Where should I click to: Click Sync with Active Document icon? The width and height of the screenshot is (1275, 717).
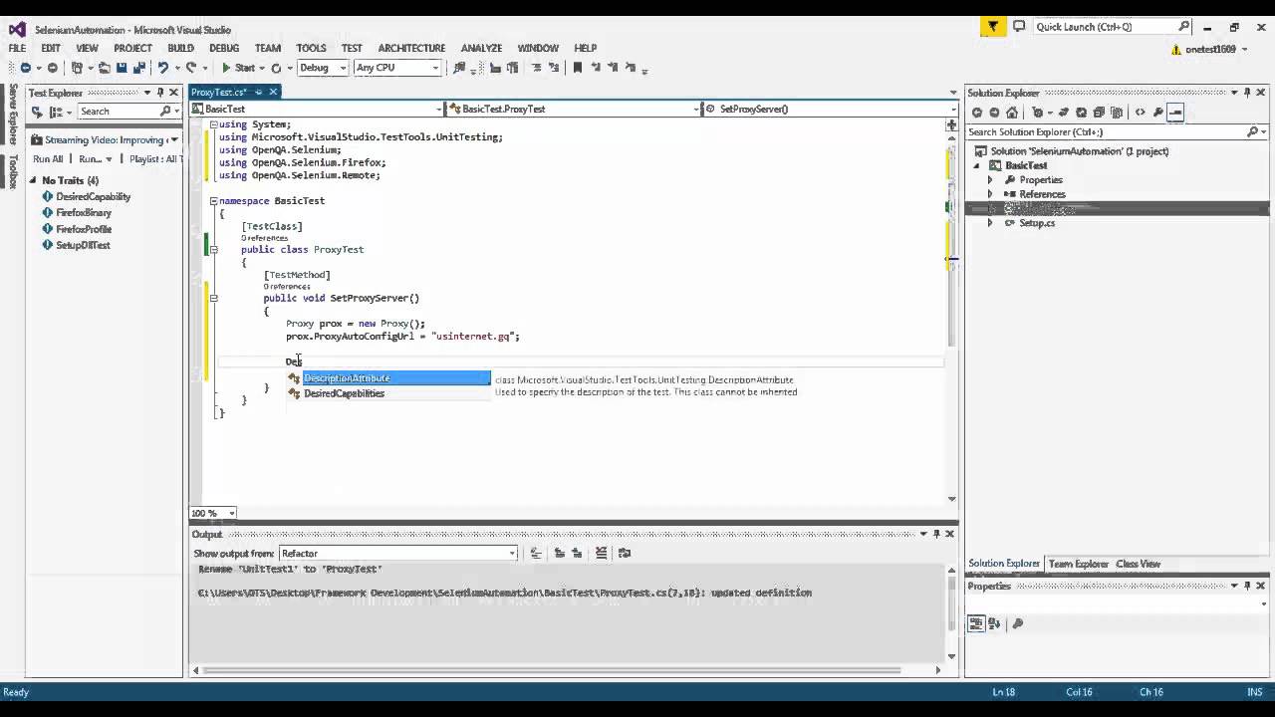(x=1064, y=113)
